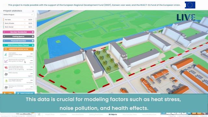Image resolution: width=208 pixels, height=117 pixels.
Task: Click the For Sale statistics row
Action: (19, 19)
